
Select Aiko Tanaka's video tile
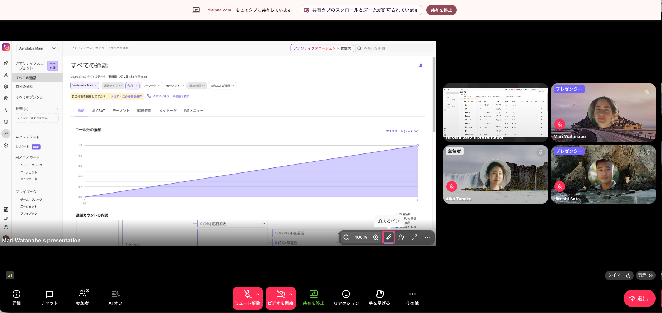pyautogui.click(x=496, y=175)
